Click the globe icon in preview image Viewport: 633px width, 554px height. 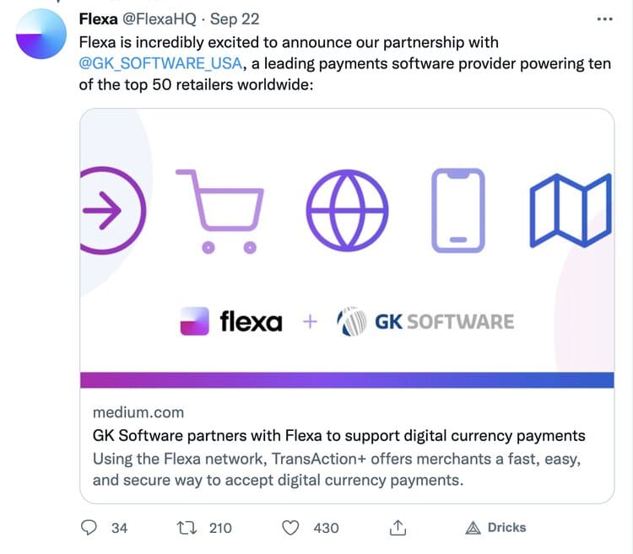pos(347,209)
